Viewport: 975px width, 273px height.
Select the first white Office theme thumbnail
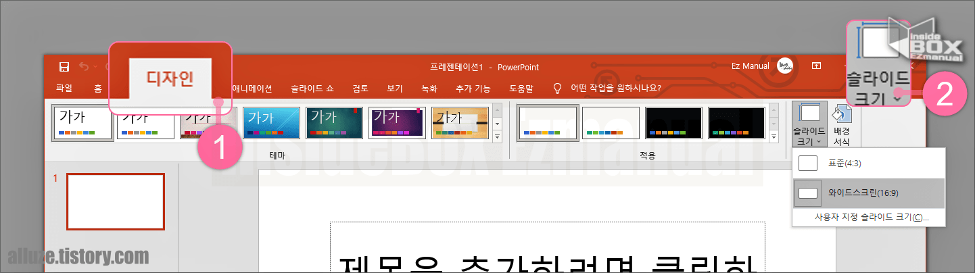click(82, 123)
